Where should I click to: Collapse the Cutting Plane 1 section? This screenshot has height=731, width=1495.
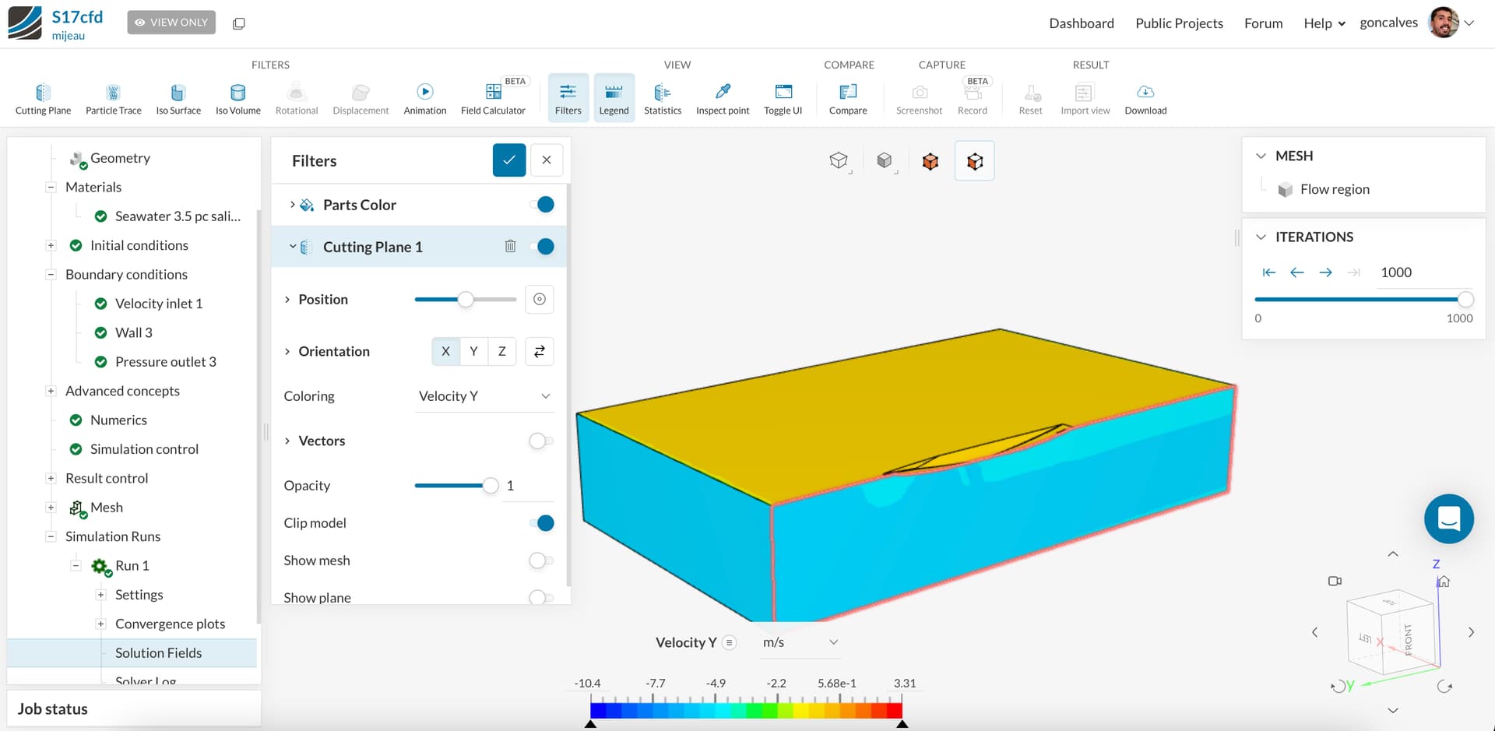coord(292,247)
